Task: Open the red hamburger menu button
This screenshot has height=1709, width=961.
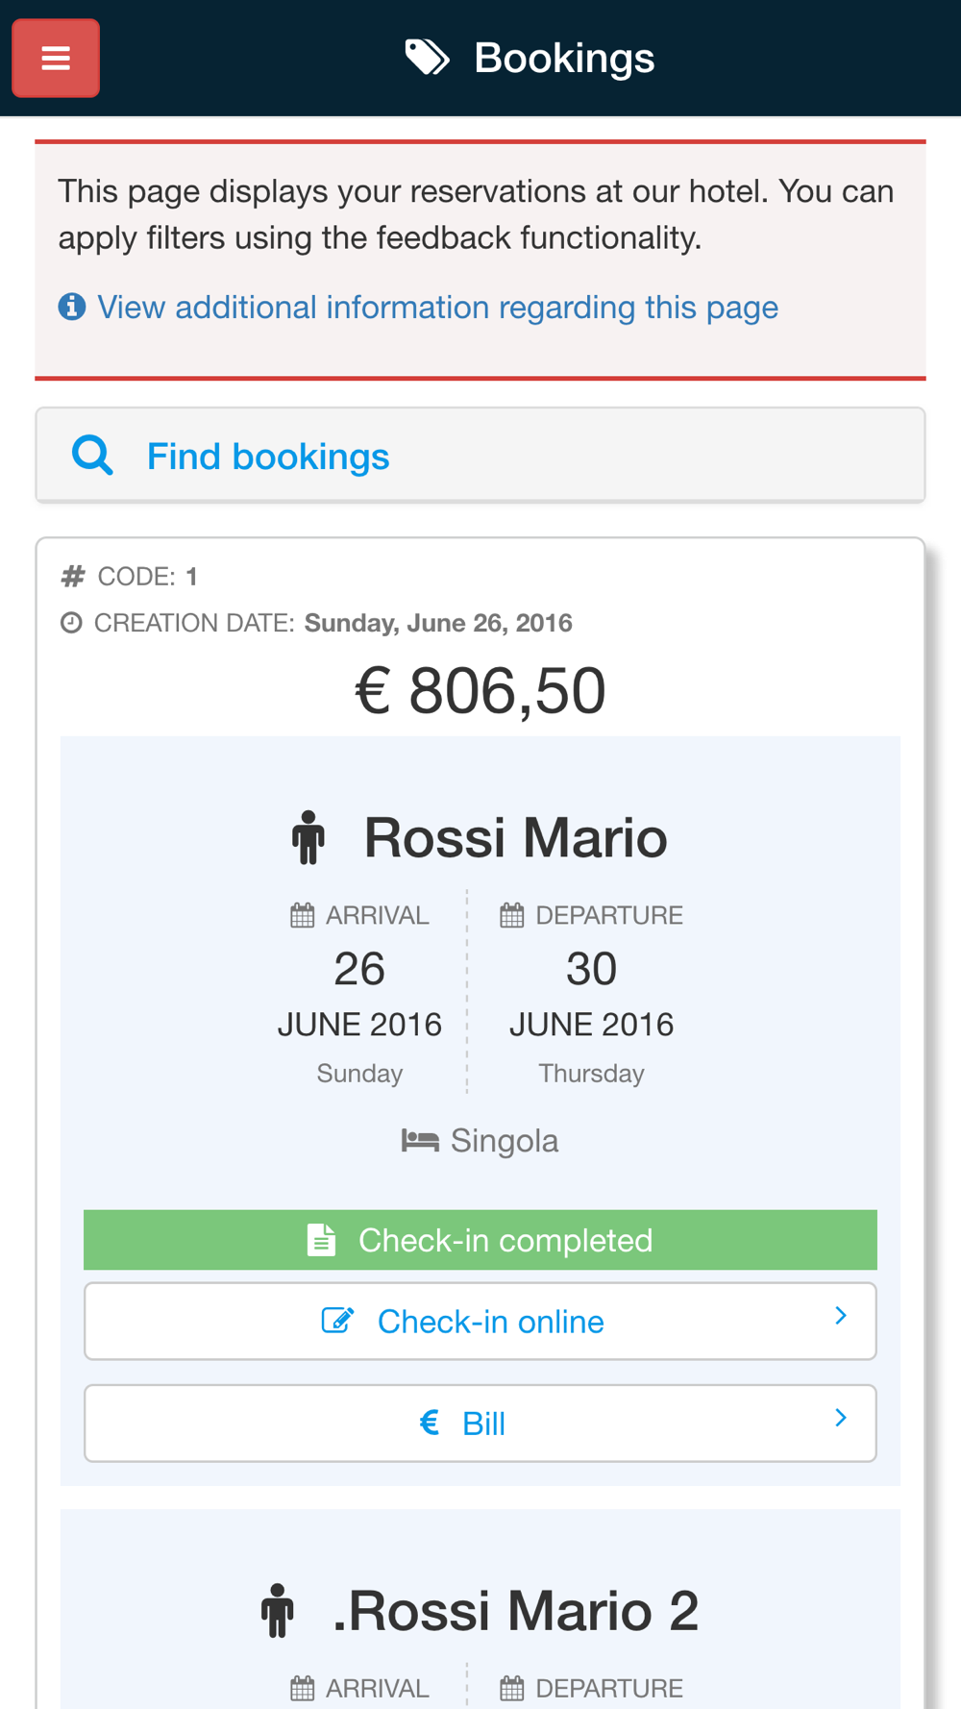Action: 56,59
